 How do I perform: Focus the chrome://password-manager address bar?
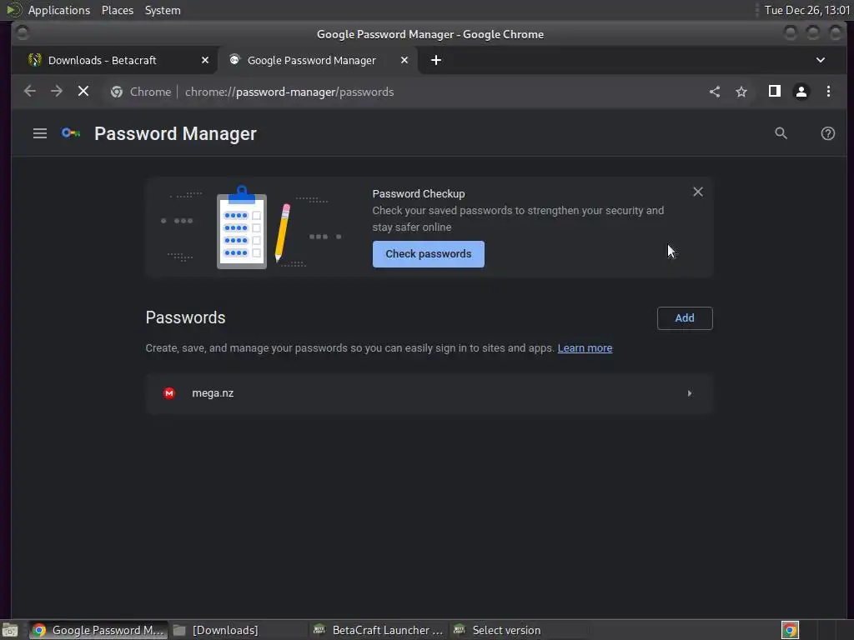289,92
